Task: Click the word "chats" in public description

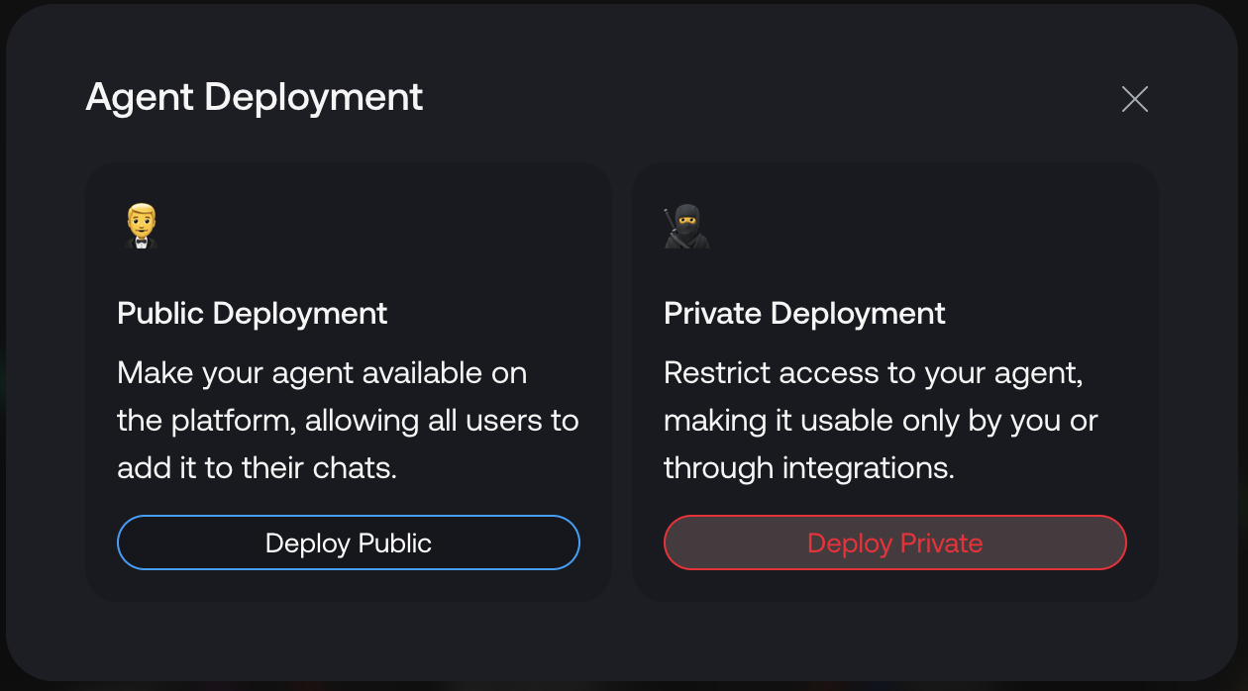Action: [355, 468]
